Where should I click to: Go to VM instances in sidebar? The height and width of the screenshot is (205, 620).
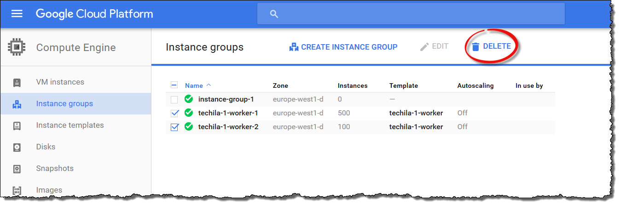[x=60, y=82]
